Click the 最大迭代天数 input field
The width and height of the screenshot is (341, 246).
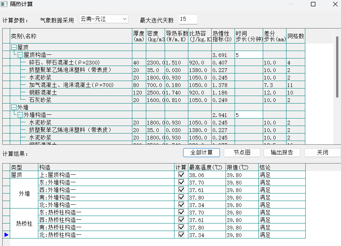[188, 19]
